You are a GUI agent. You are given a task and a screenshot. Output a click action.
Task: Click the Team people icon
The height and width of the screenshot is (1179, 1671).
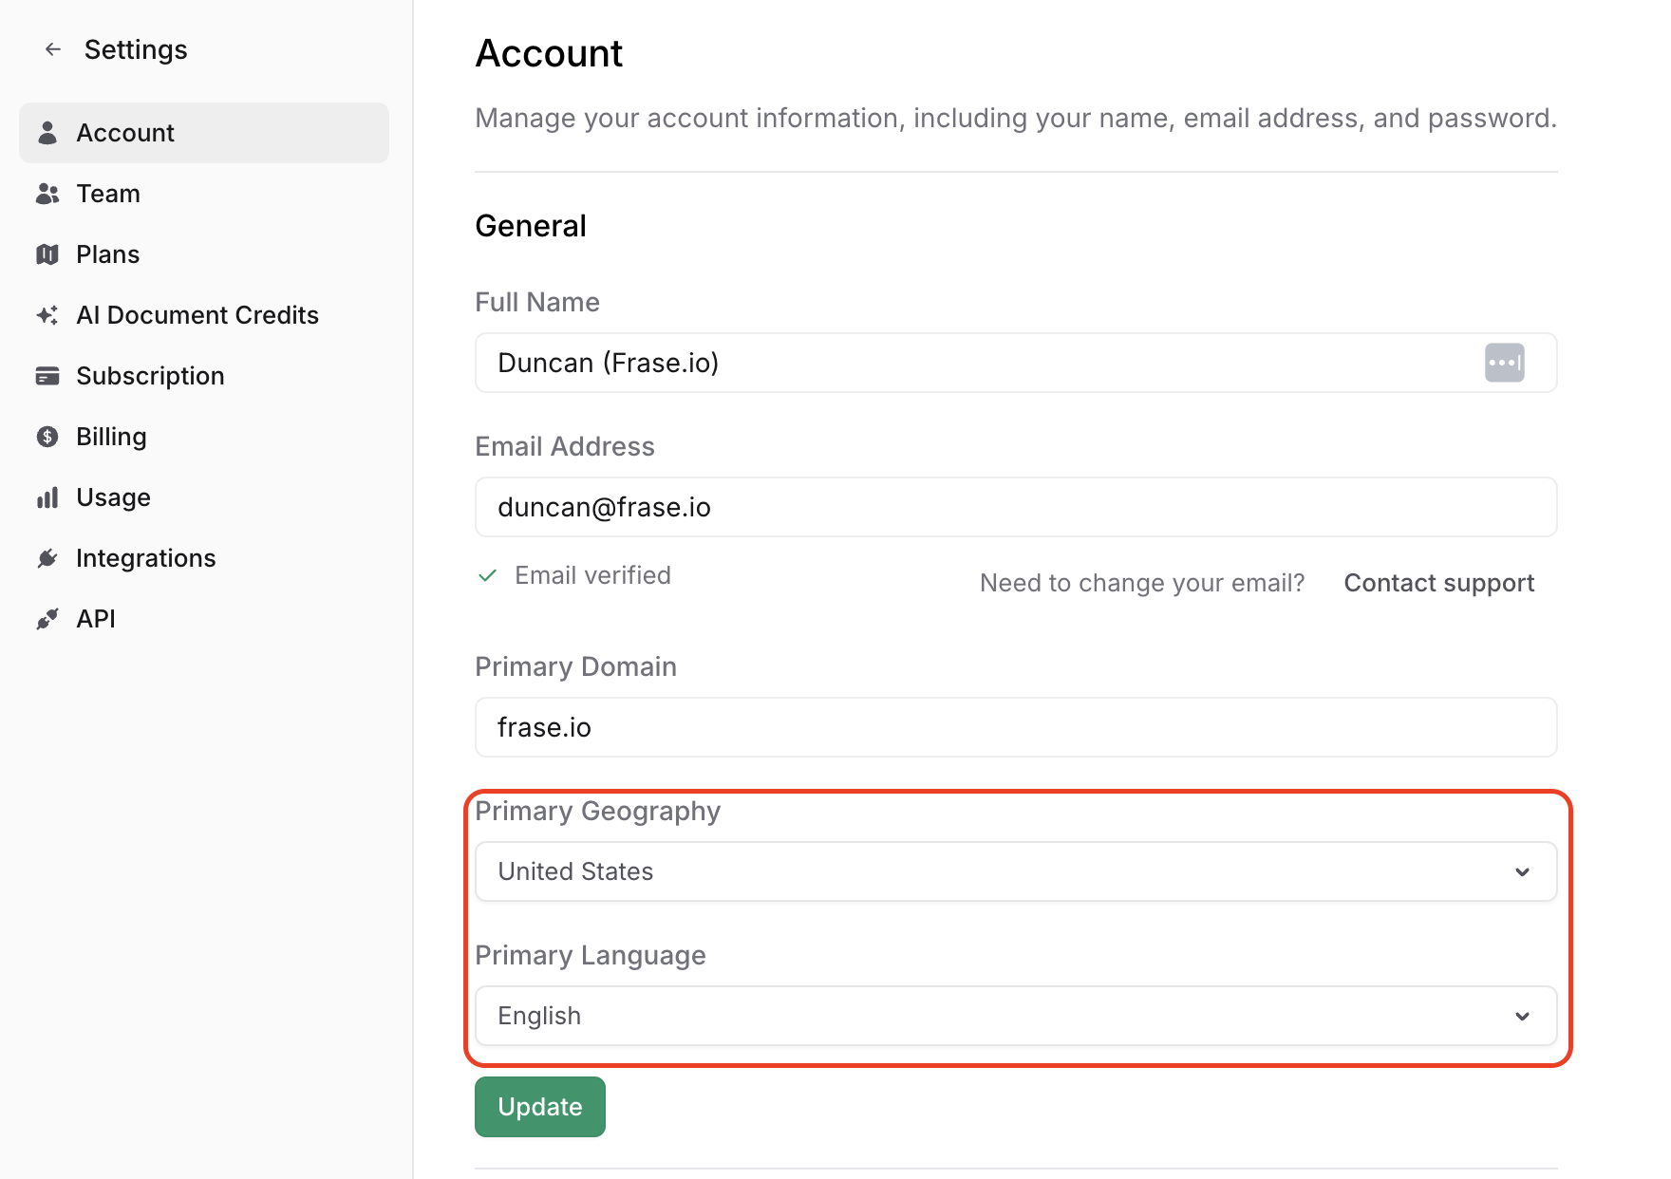47,194
